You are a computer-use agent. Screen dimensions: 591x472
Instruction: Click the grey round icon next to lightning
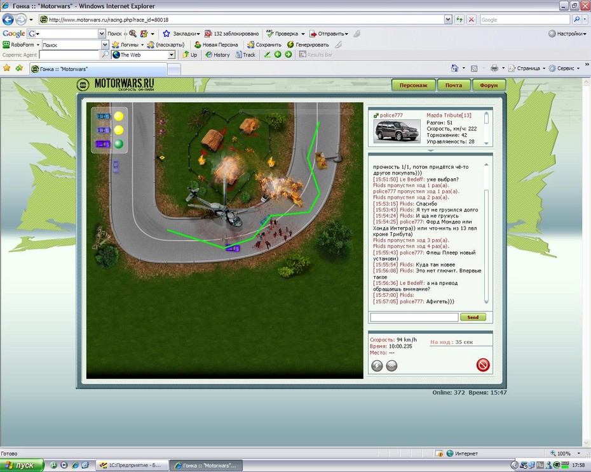pos(391,365)
